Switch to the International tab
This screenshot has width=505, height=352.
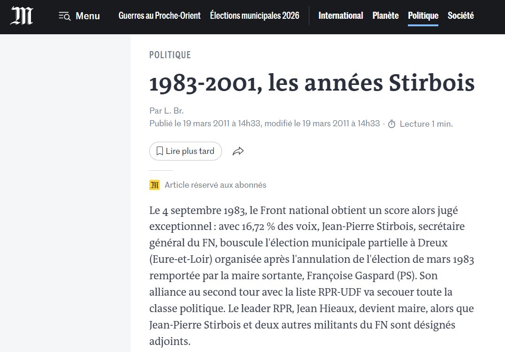pos(341,15)
